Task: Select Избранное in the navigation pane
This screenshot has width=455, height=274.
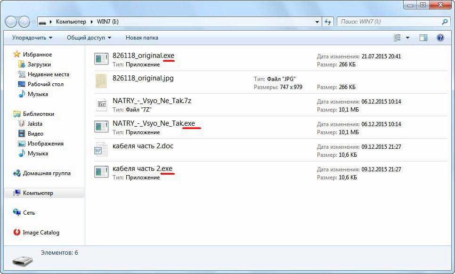Action: coord(37,55)
